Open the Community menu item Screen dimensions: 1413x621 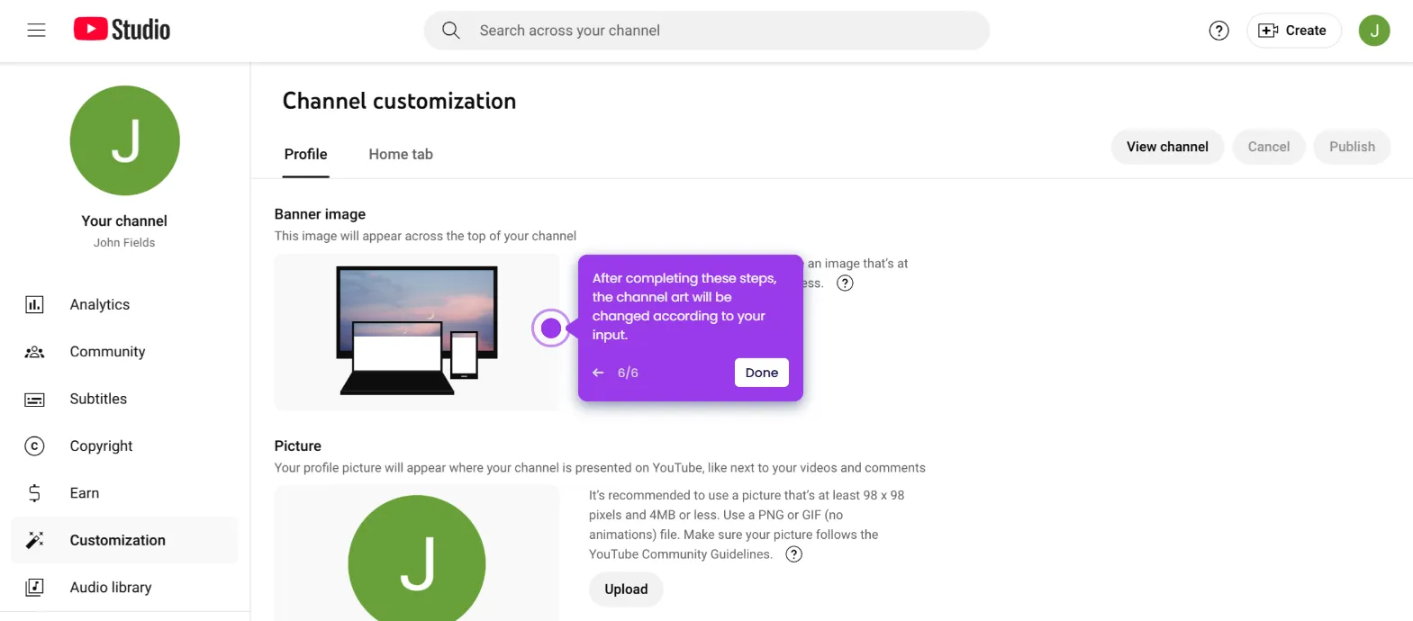tap(124, 352)
